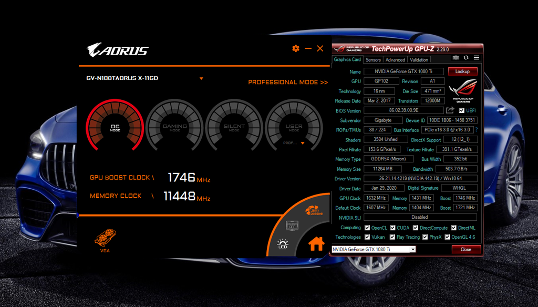Click the ROG icon in GPU-Z title bar

pyautogui.click(x=339, y=48)
